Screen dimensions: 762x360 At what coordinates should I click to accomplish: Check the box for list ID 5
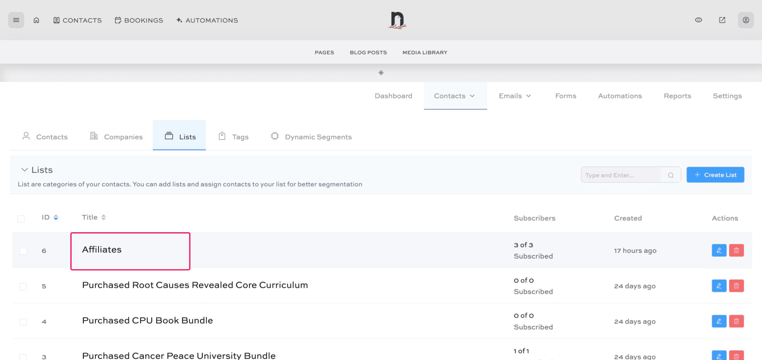click(x=23, y=287)
